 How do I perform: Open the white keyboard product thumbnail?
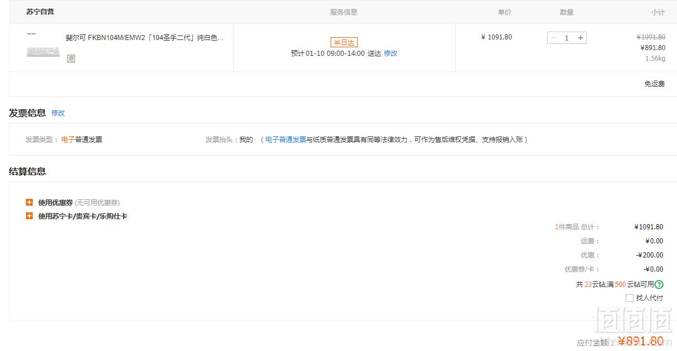click(x=43, y=45)
